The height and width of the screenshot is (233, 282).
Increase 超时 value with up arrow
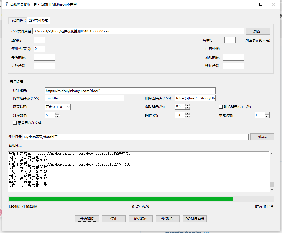click(187, 114)
